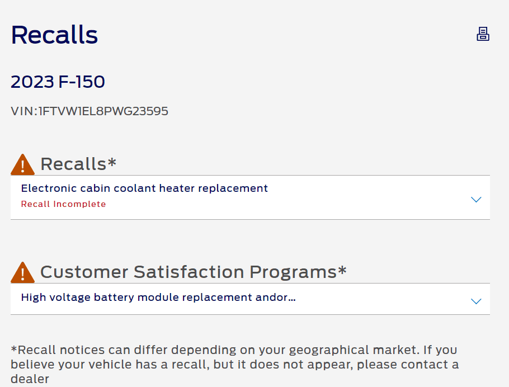Click the large Recalls page title

(54, 35)
